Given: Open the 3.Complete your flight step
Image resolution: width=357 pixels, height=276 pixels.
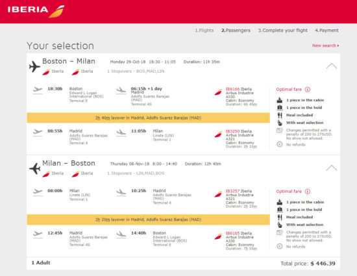Looking at the screenshot, I should click(282, 31).
